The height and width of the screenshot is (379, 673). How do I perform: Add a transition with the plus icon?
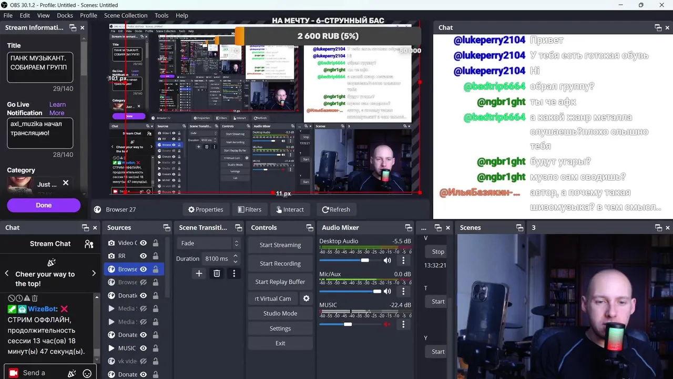tap(199, 273)
